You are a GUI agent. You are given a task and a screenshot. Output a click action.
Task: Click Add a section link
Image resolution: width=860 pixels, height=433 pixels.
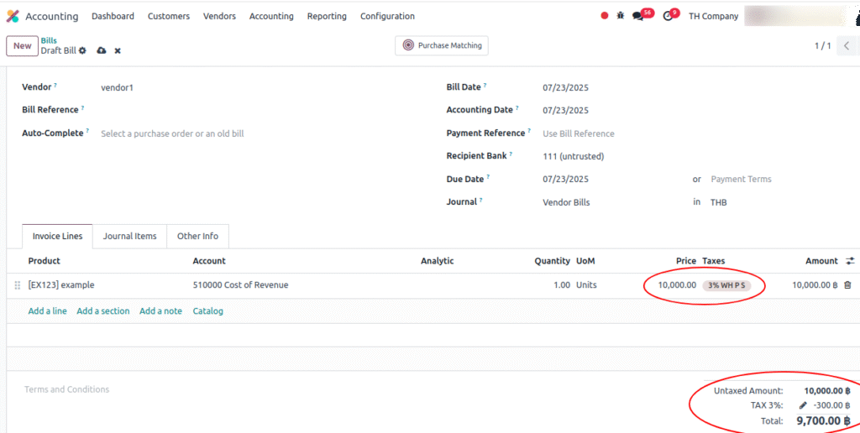[x=103, y=310]
